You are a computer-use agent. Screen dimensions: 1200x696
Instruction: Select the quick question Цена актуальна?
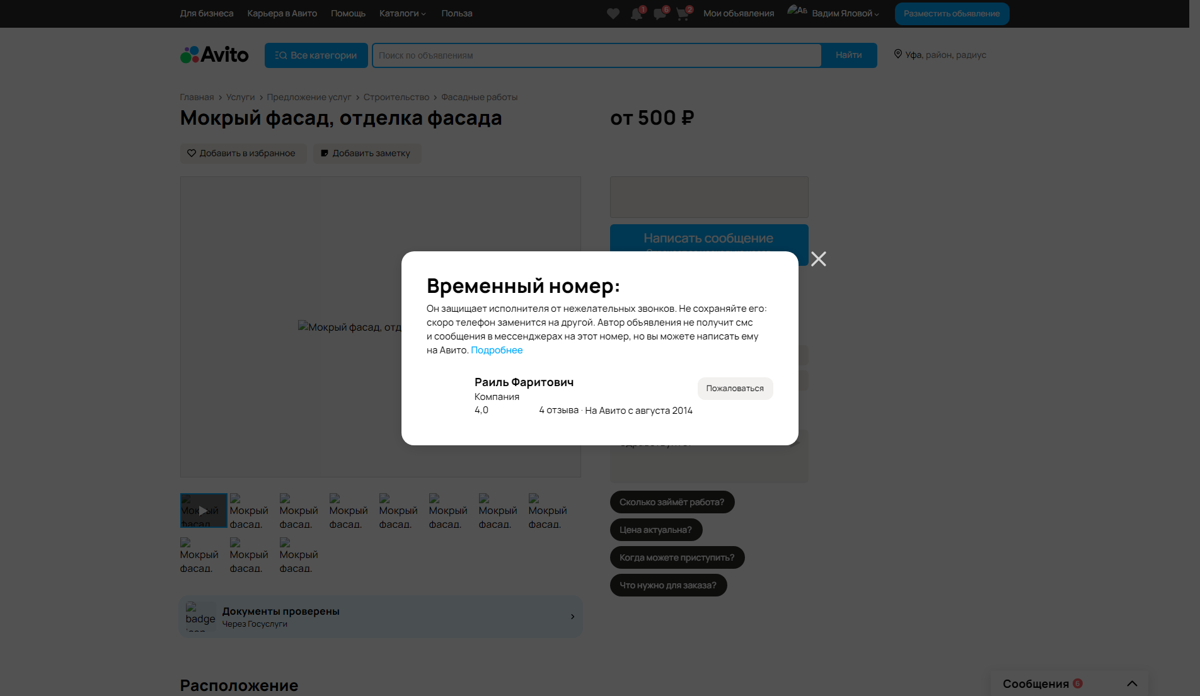coord(655,530)
